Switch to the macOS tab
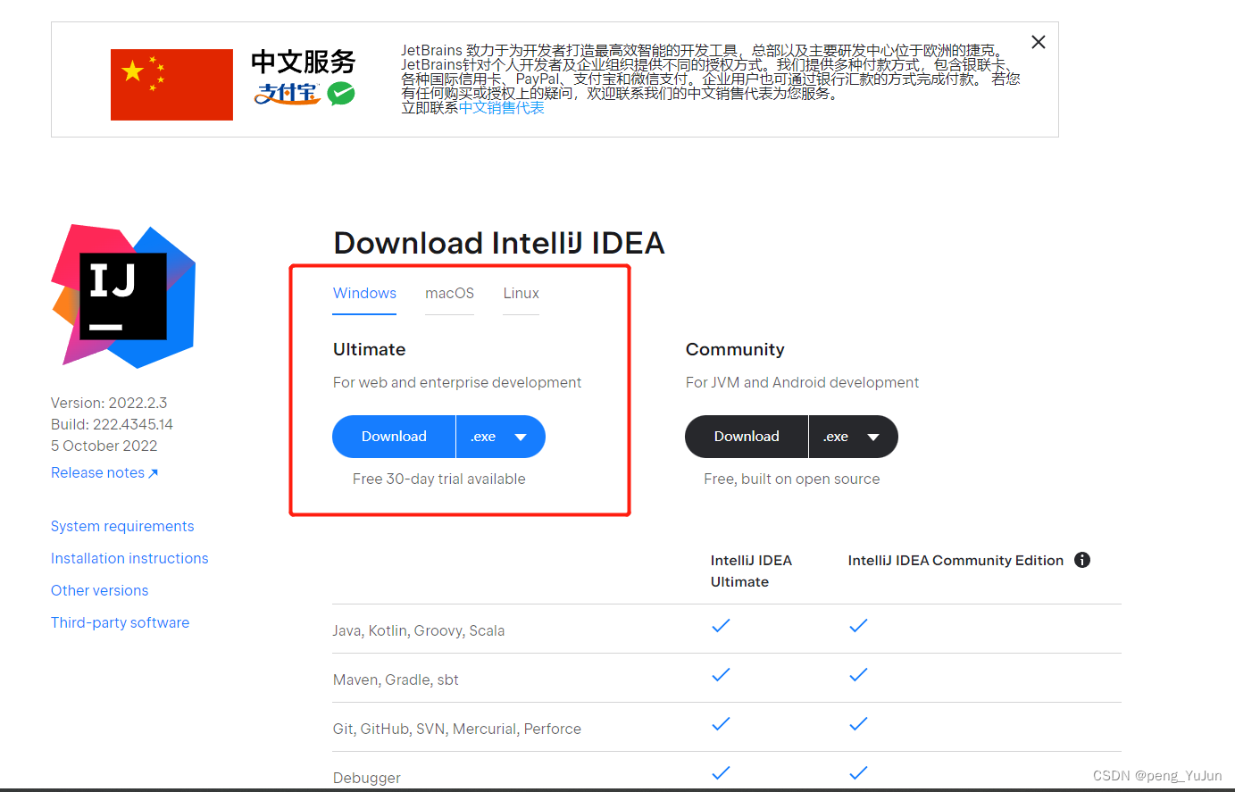The width and height of the screenshot is (1235, 792). point(449,293)
